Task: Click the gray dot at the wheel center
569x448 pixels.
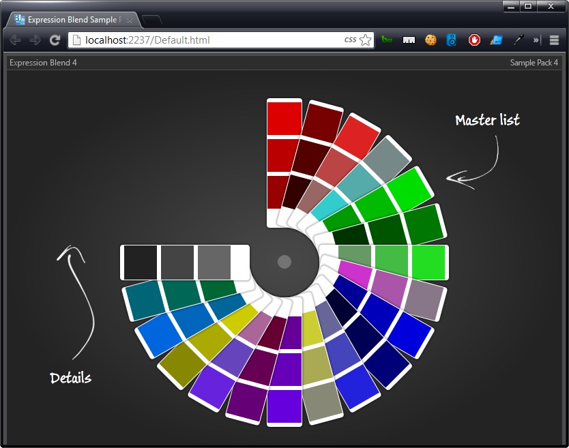Action: 284,262
